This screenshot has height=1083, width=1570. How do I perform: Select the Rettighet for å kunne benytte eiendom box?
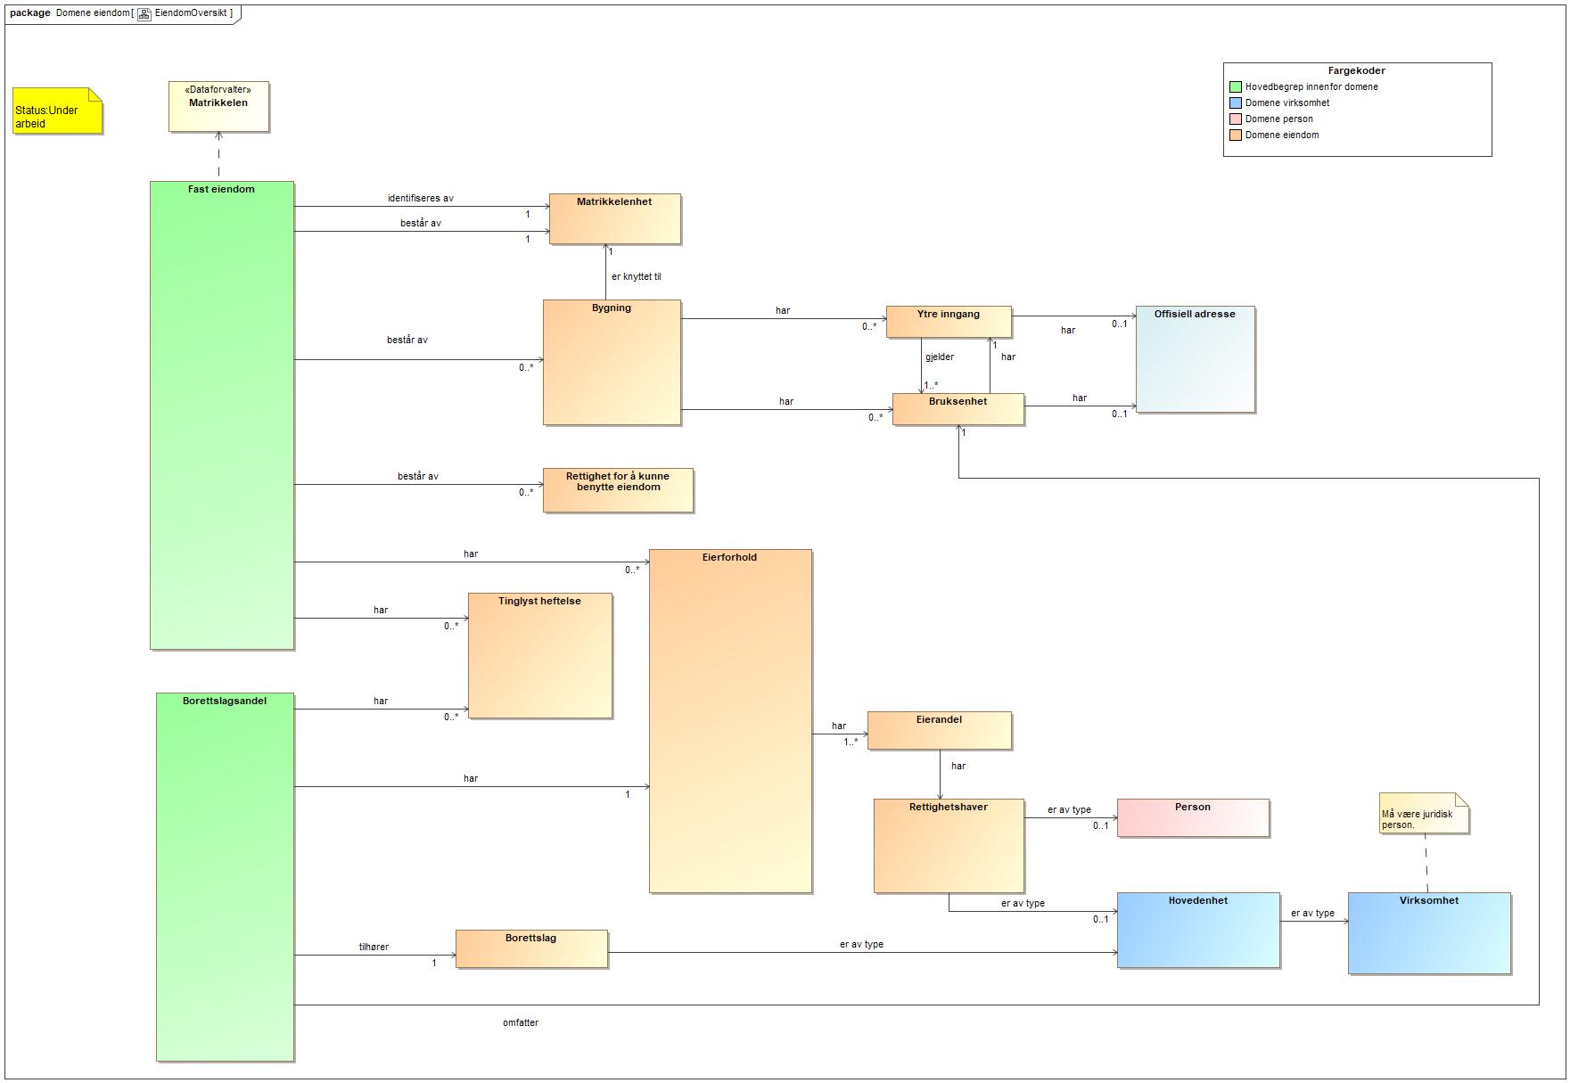(x=618, y=490)
